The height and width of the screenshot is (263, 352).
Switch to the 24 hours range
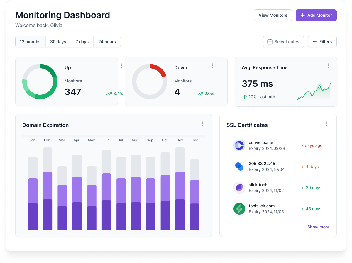tap(107, 42)
